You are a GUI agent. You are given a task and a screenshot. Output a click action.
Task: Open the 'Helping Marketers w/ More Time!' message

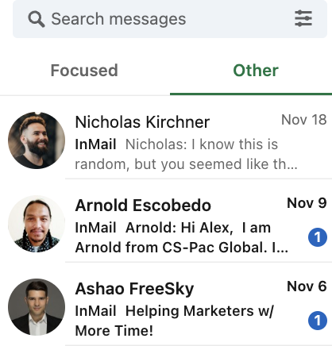pyautogui.click(x=175, y=321)
